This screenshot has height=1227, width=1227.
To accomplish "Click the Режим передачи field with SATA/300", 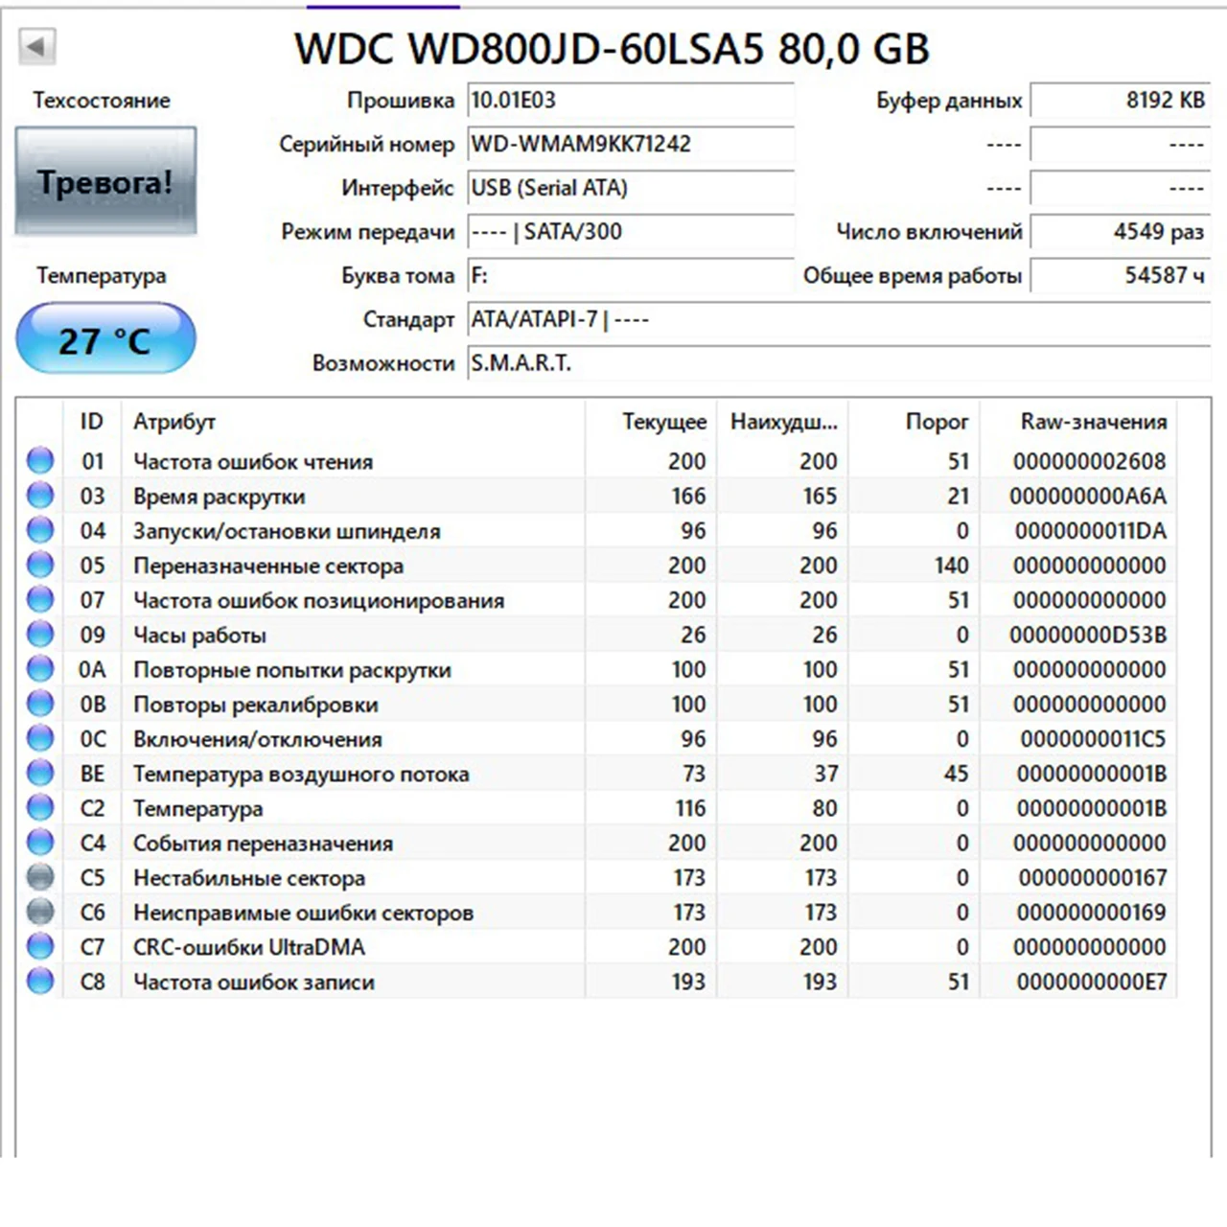I will tap(631, 232).
